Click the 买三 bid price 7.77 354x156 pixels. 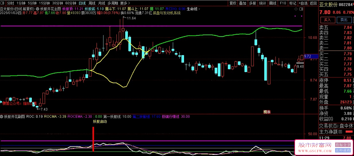coord(348,64)
